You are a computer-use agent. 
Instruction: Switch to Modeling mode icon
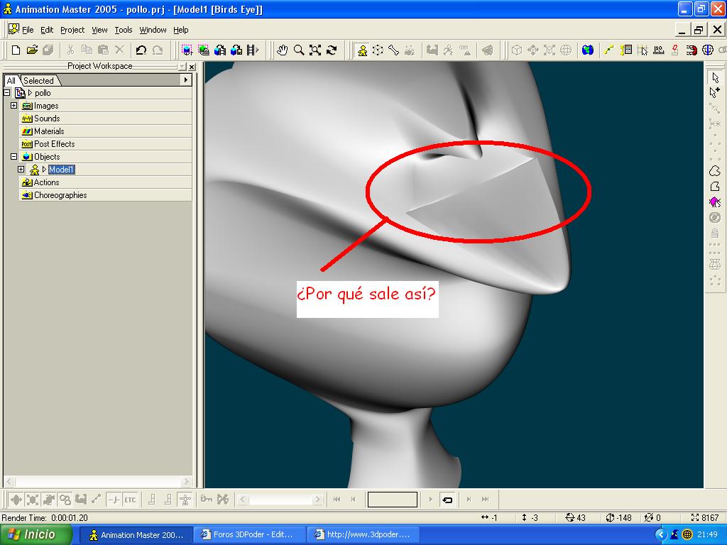[362, 50]
